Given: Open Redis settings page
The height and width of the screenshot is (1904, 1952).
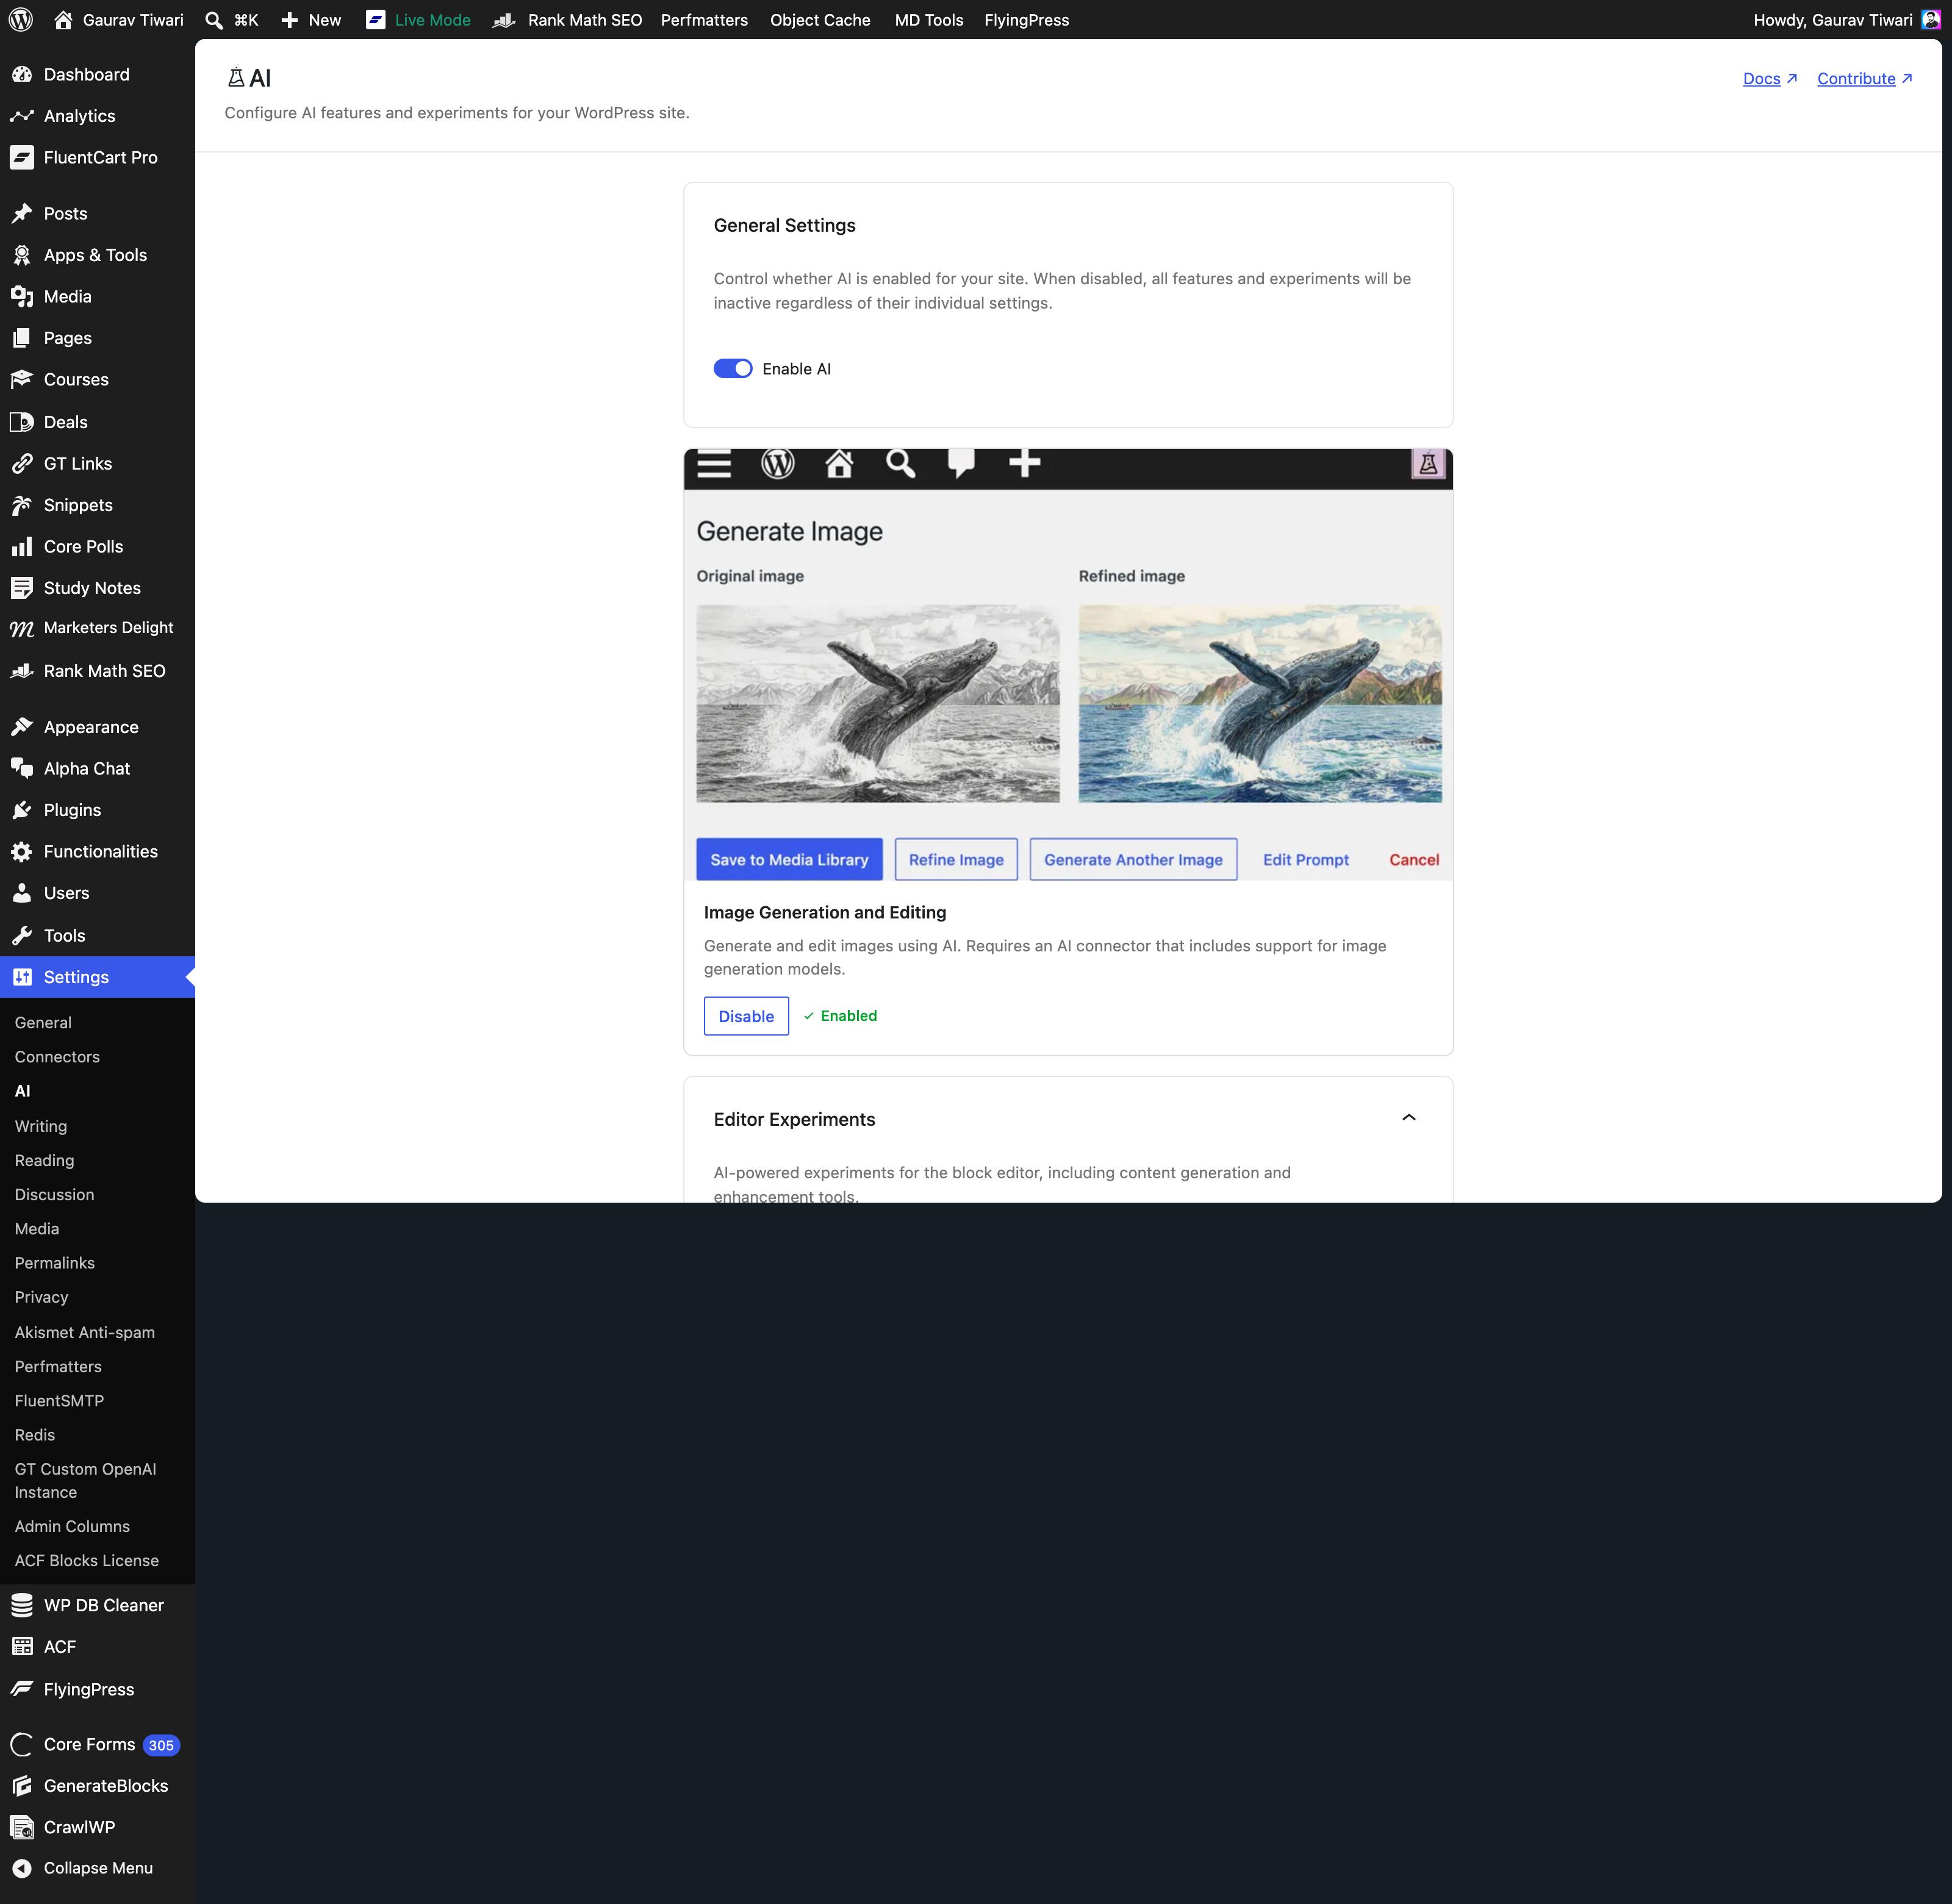Looking at the screenshot, I should click(x=35, y=1435).
